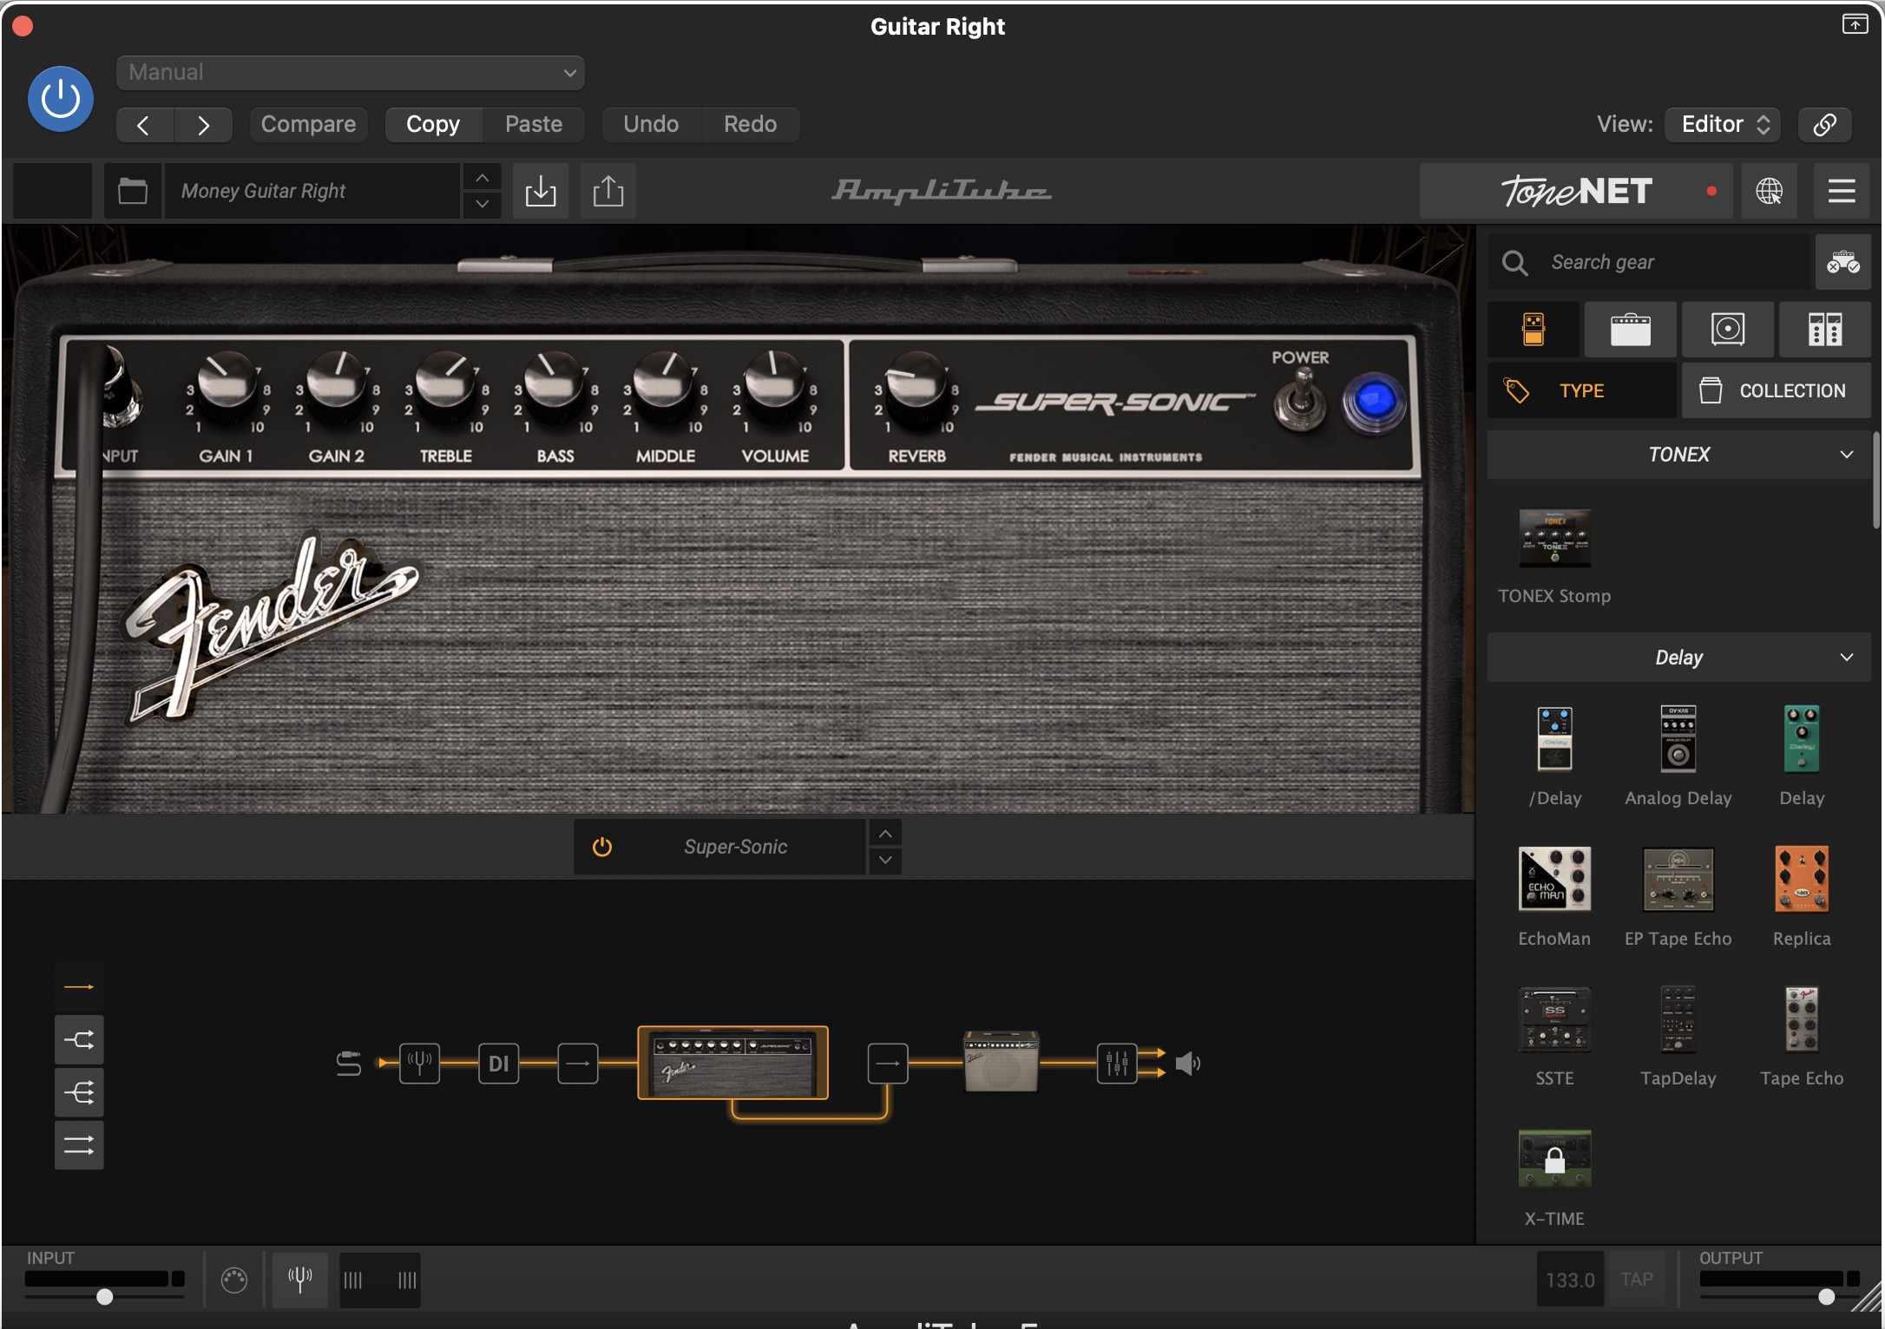Click the Copy button
The image size is (1885, 1329).
point(433,125)
